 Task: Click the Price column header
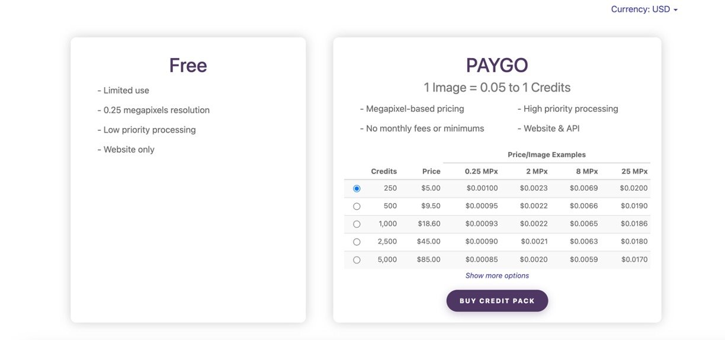[x=431, y=171]
